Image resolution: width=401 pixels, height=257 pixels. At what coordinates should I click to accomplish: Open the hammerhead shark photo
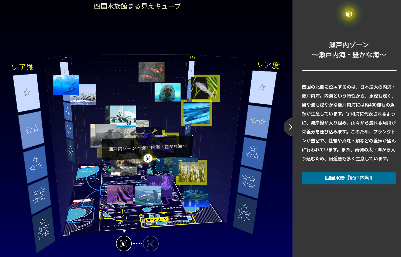pyautogui.click(x=149, y=195)
